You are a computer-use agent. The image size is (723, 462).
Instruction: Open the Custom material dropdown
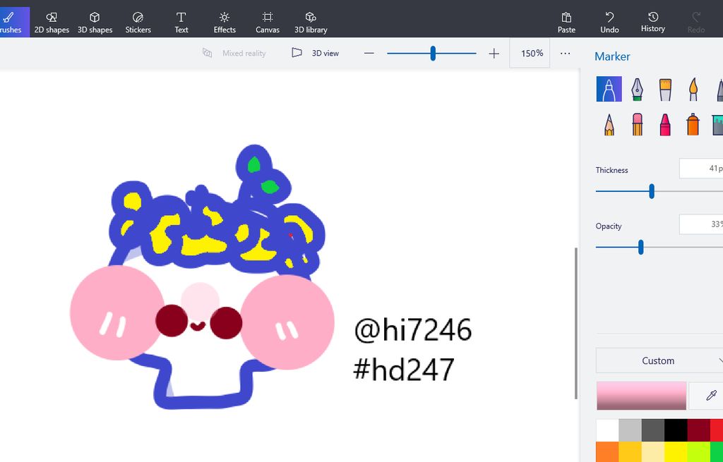click(x=659, y=360)
